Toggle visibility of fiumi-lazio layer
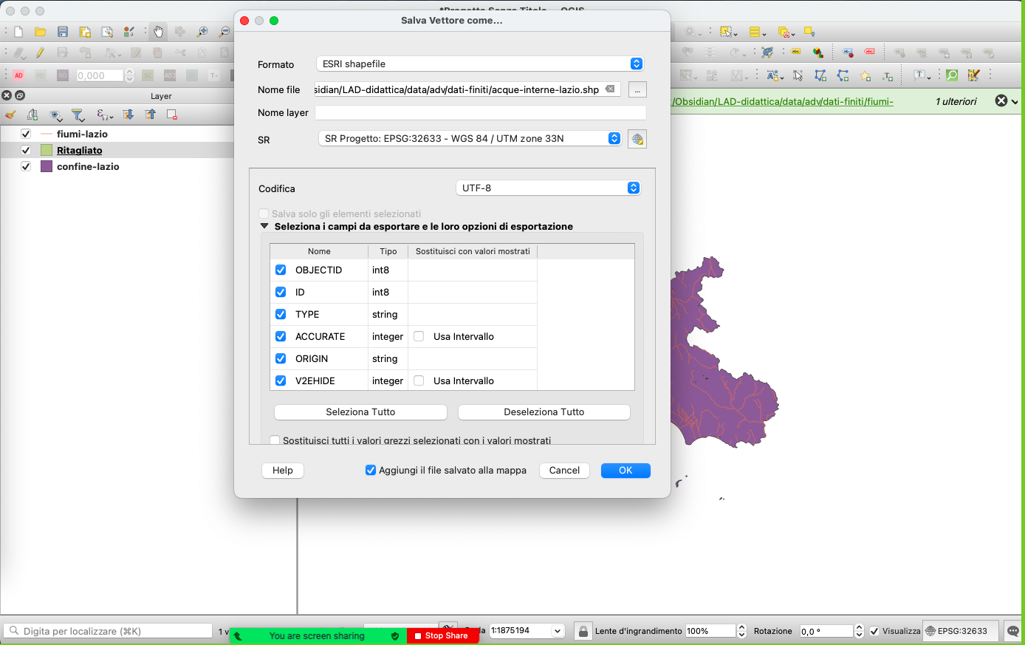This screenshot has width=1025, height=645. point(26,134)
